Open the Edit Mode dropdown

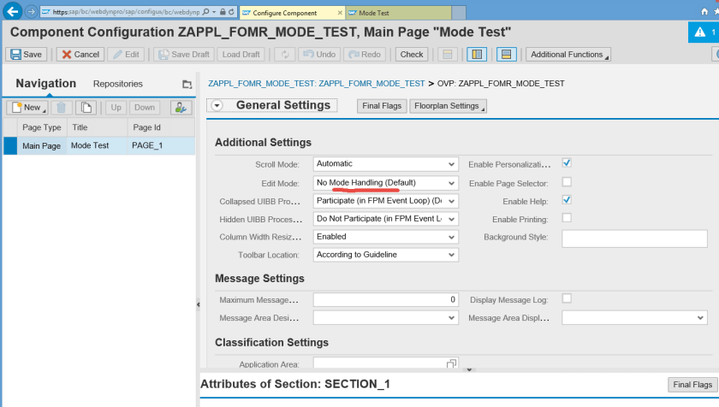point(386,183)
